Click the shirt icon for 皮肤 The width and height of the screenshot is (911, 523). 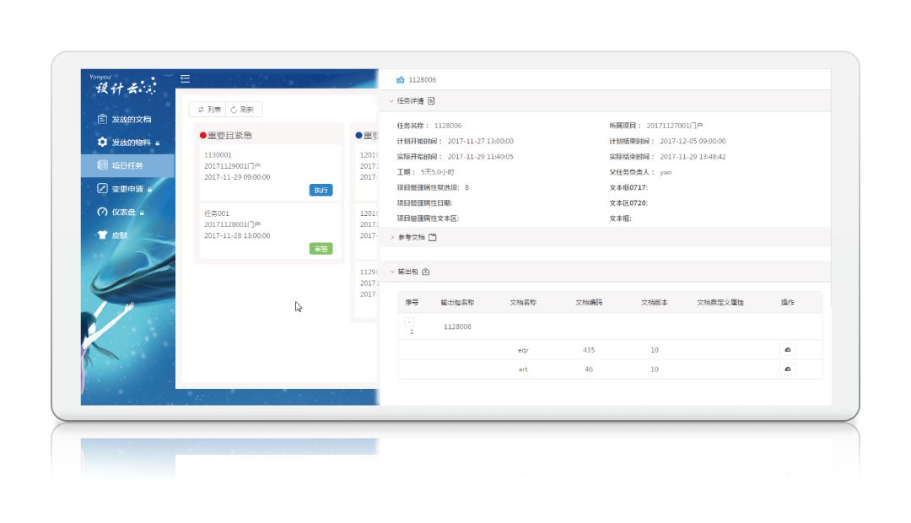[103, 235]
